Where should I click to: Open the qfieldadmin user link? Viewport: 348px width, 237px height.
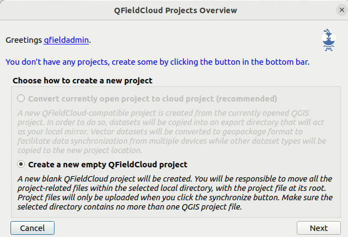coord(66,40)
